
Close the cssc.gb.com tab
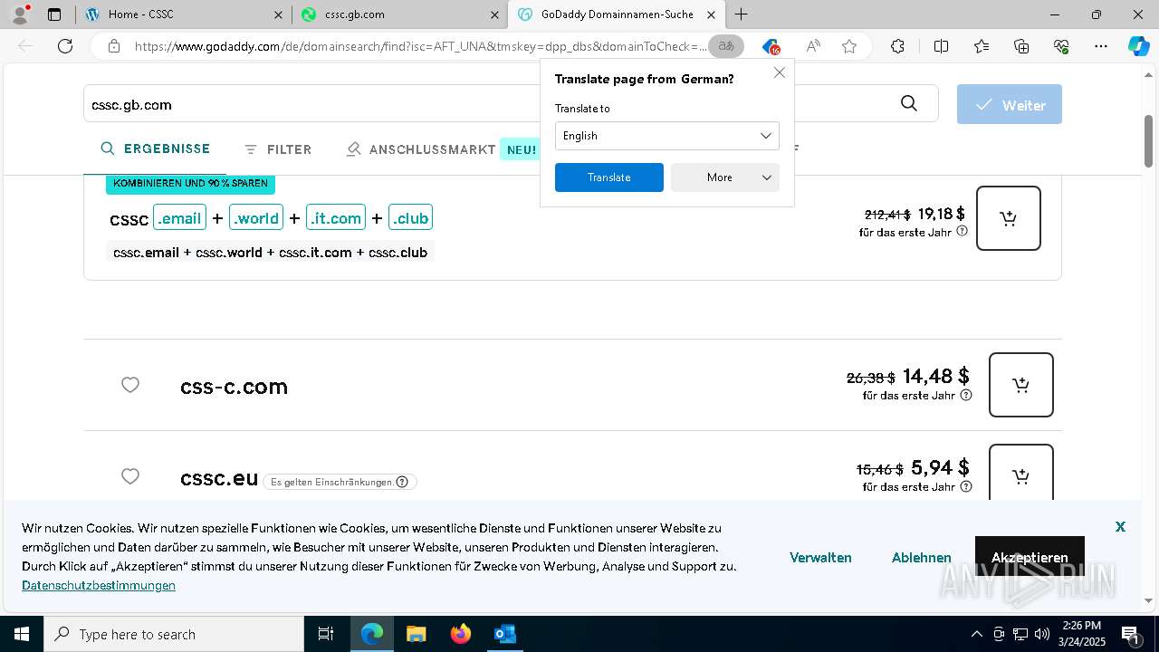pyautogui.click(x=494, y=14)
